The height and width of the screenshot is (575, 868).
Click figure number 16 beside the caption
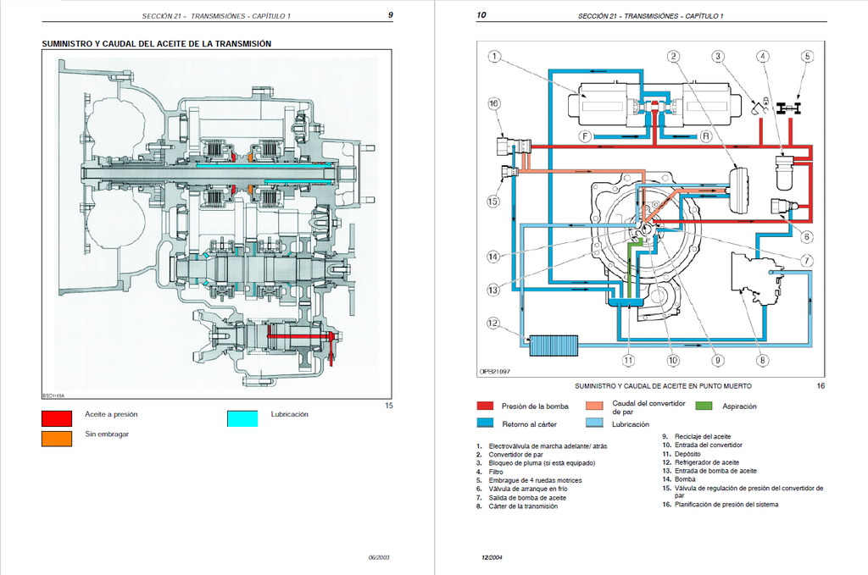tap(821, 386)
